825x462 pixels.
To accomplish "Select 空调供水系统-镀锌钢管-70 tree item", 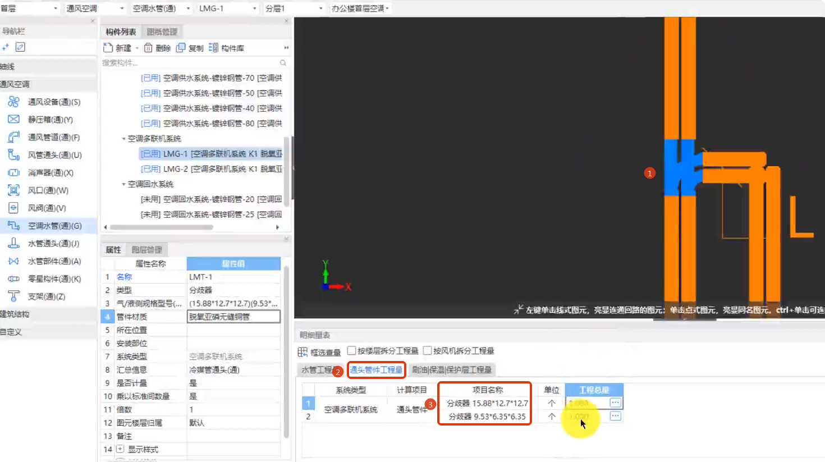I will [211, 78].
